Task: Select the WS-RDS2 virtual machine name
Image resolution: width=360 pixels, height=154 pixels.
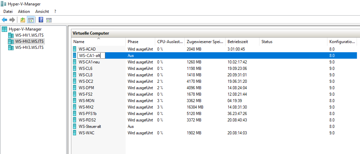Action: click(87, 120)
